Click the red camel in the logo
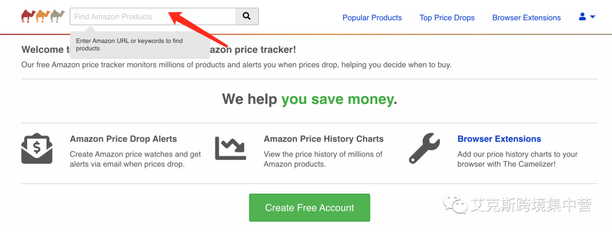This screenshot has height=232, width=612. 28,16
